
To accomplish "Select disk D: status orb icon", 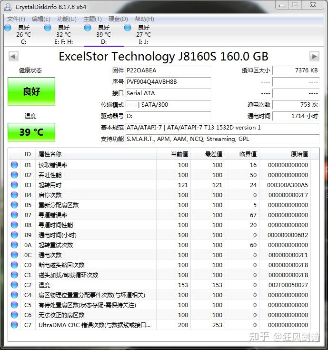I will 88,28.
